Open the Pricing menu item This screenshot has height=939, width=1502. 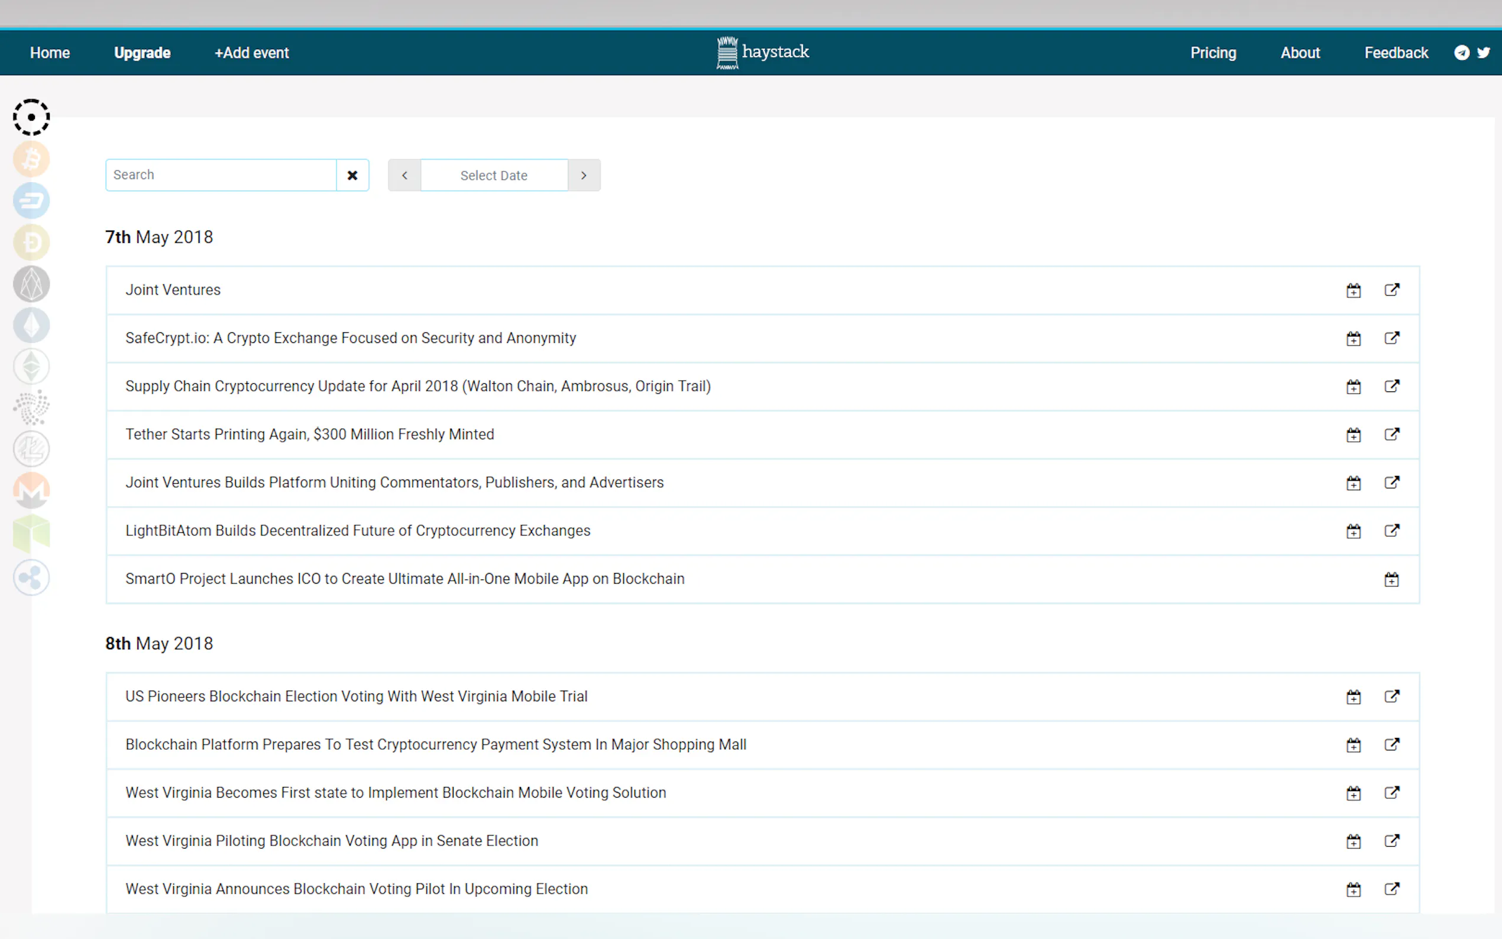pos(1213,53)
